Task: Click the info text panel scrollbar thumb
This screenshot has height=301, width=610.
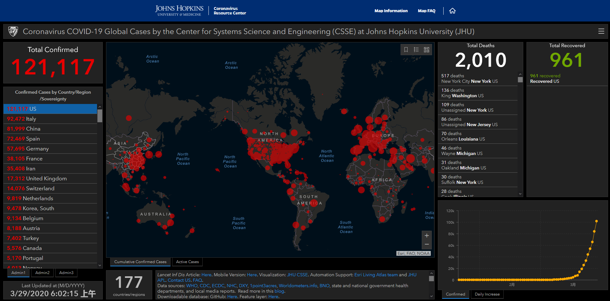Action: coord(431,279)
